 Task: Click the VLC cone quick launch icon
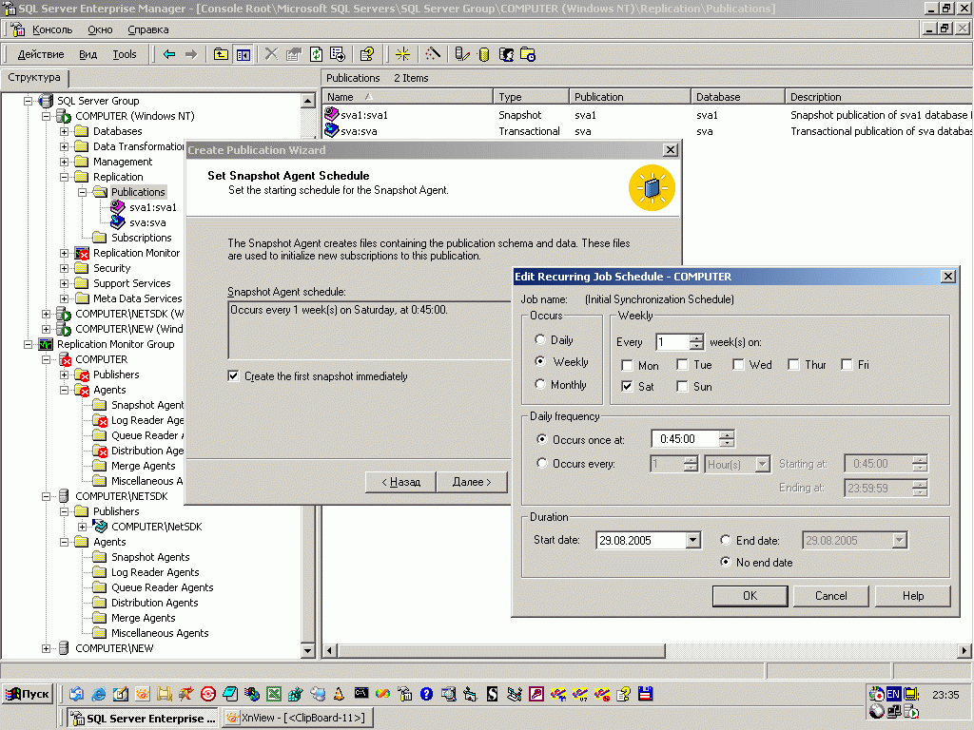tap(340, 694)
